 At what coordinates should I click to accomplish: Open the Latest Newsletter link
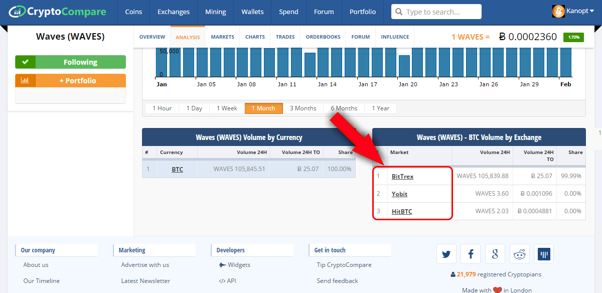[145, 281]
